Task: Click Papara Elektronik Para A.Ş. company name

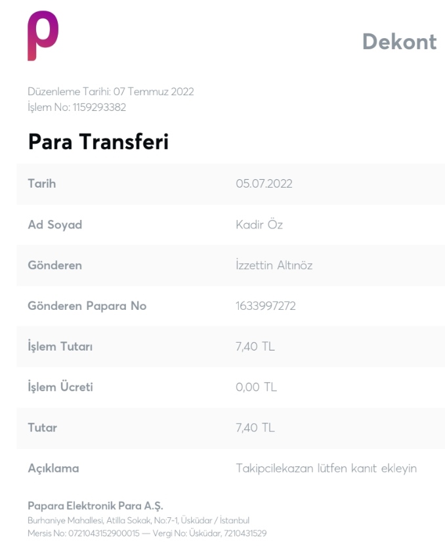Action: point(95,505)
